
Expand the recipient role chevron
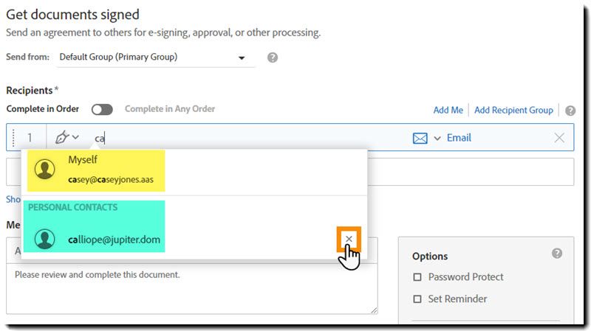point(75,138)
